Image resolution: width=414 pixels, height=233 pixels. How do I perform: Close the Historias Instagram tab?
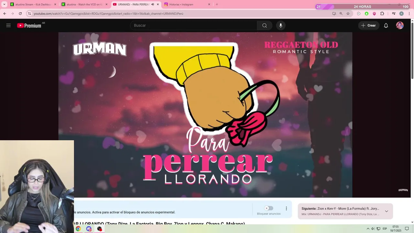coord(209,5)
